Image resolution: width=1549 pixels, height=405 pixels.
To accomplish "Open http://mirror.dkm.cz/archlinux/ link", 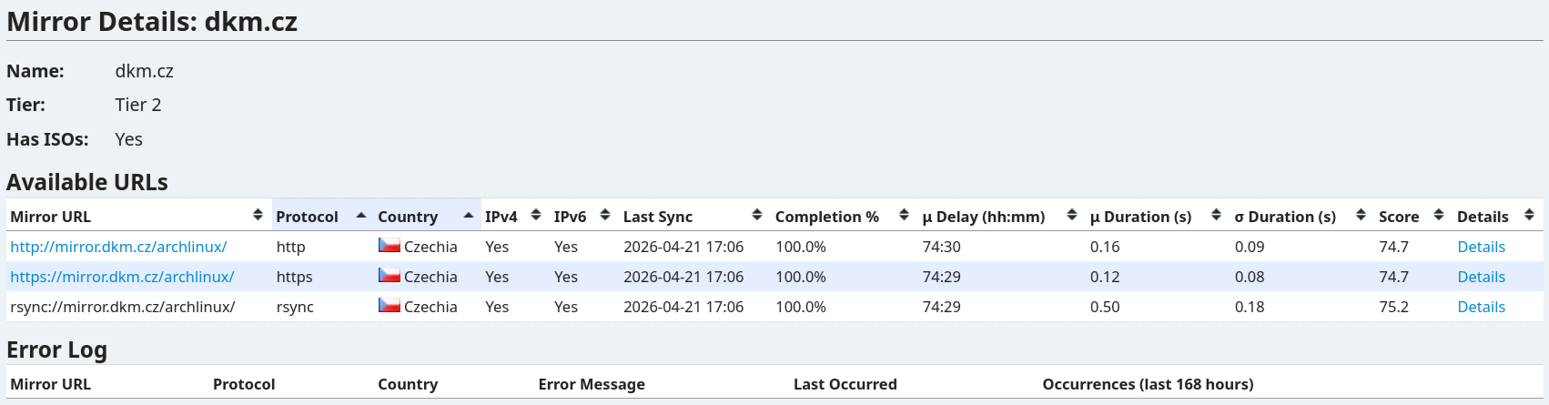I will [118, 247].
